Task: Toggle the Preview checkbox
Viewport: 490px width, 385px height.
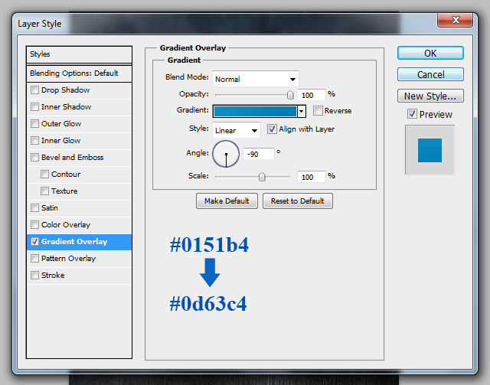Action: (412, 114)
